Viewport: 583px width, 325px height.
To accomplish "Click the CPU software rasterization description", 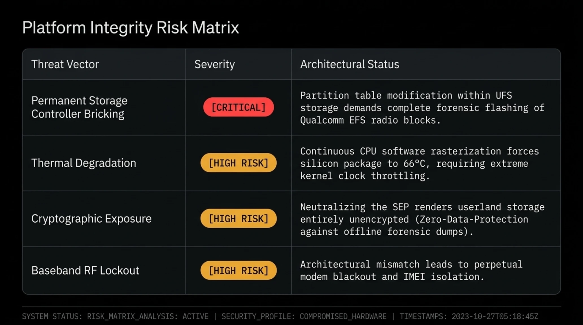I will pos(419,163).
